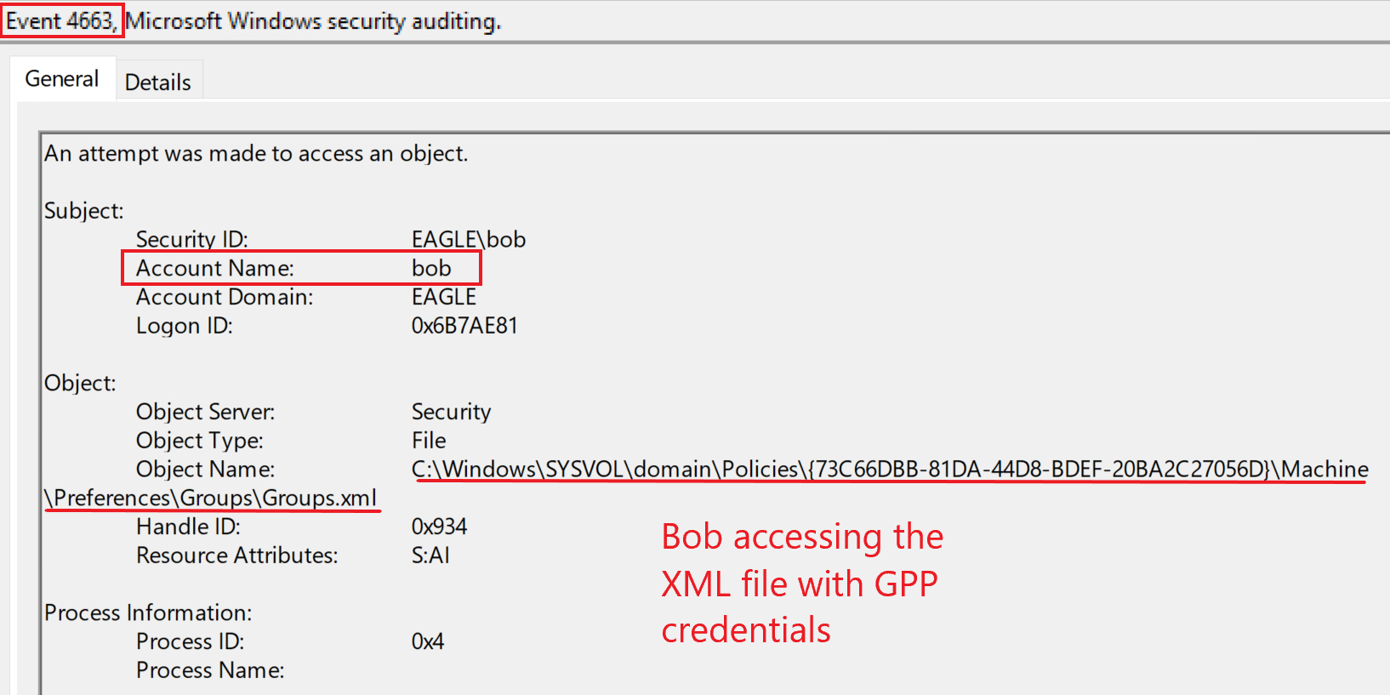
Task: Click the Account Name value bob
Action: (431, 268)
